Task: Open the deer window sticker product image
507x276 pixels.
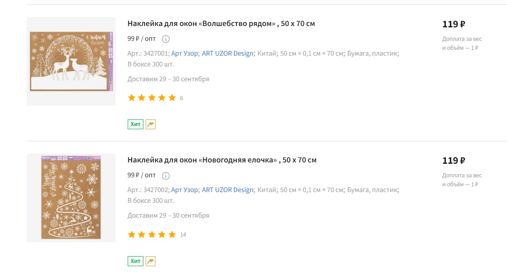Action: (71, 61)
